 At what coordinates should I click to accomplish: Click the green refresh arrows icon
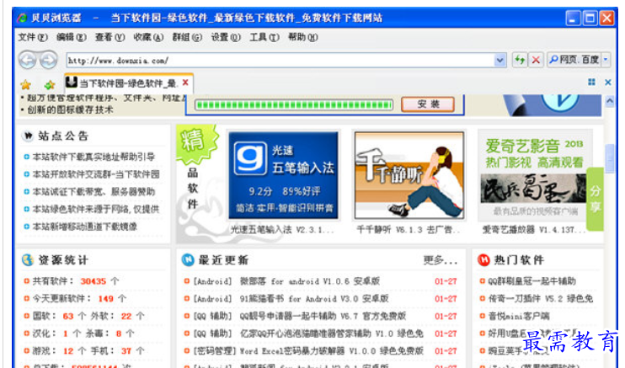coord(520,60)
